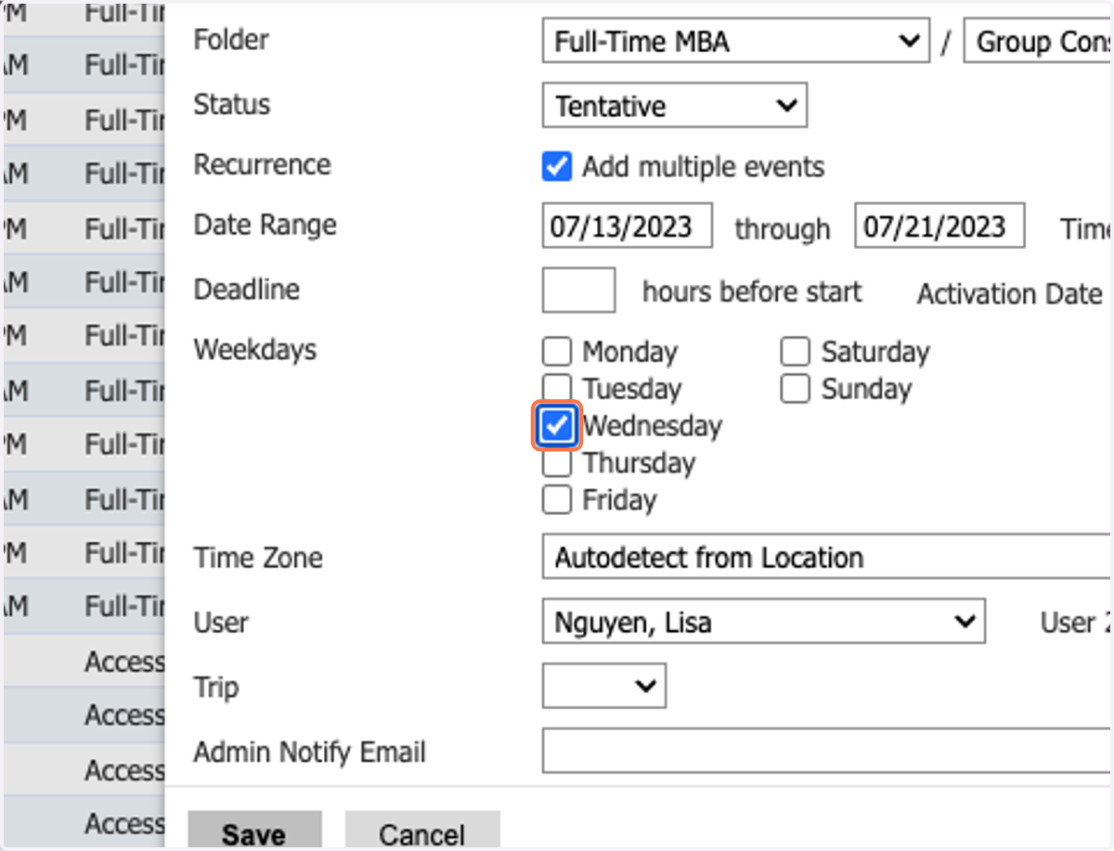
Task: Click the Save button
Action: pyautogui.click(x=254, y=832)
